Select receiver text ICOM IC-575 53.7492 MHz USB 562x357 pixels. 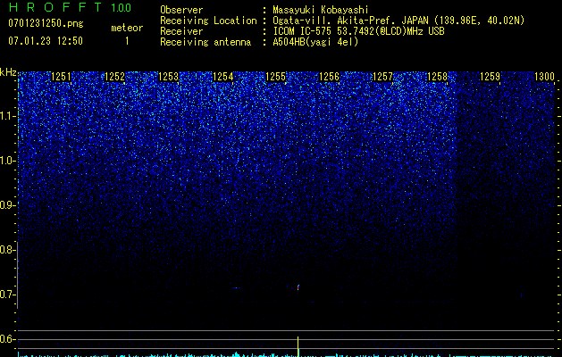pyautogui.click(x=358, y=31)
